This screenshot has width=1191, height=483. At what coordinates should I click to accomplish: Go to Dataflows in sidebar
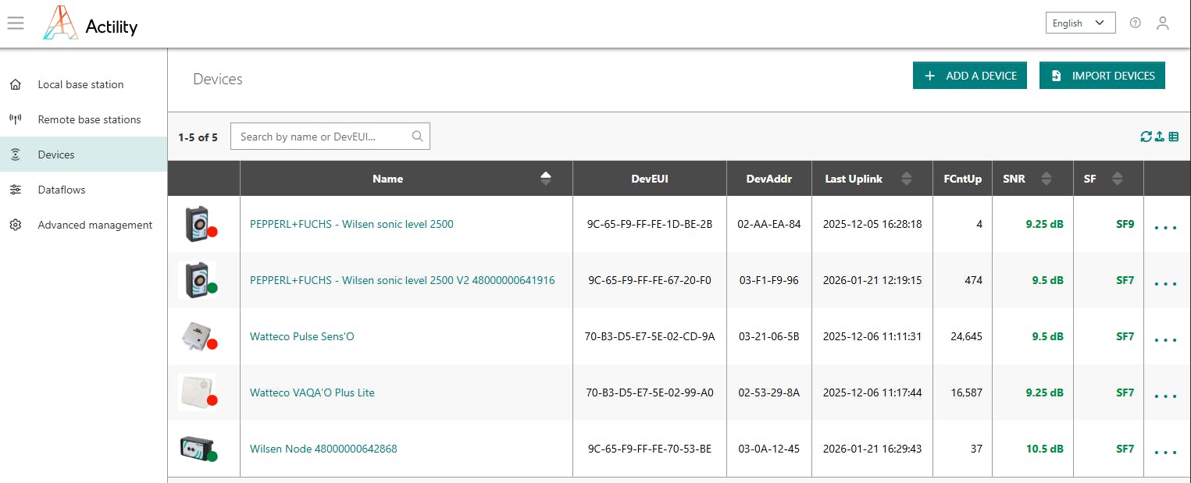pyautogui.click(x=62, y=190)
